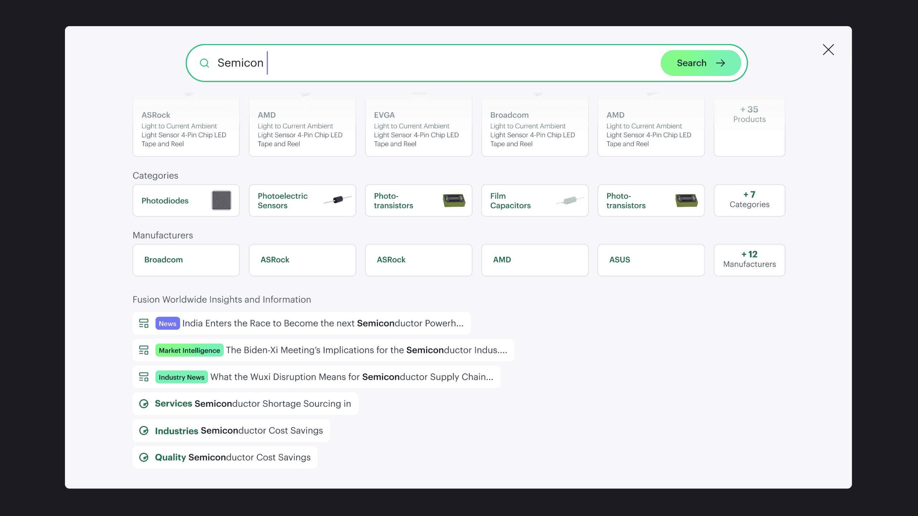Select the Broadcom manufacturer card
This screenshot has height=516, width=918.
pyautogui.click(x=186, y=260)
